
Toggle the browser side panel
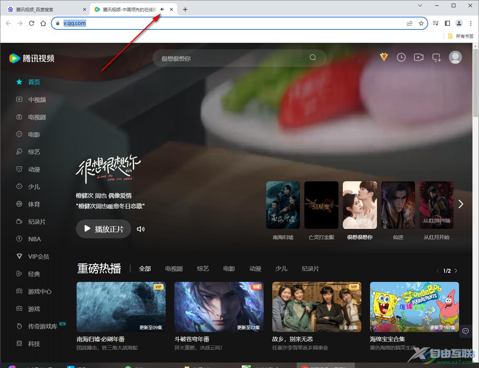point(447,23)
